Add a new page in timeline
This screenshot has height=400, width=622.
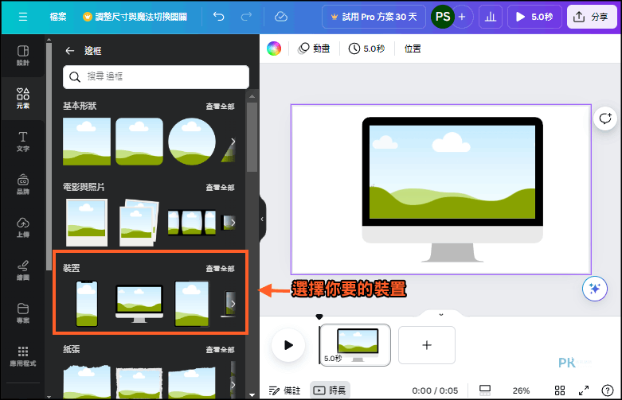click(x=427, y=345)
